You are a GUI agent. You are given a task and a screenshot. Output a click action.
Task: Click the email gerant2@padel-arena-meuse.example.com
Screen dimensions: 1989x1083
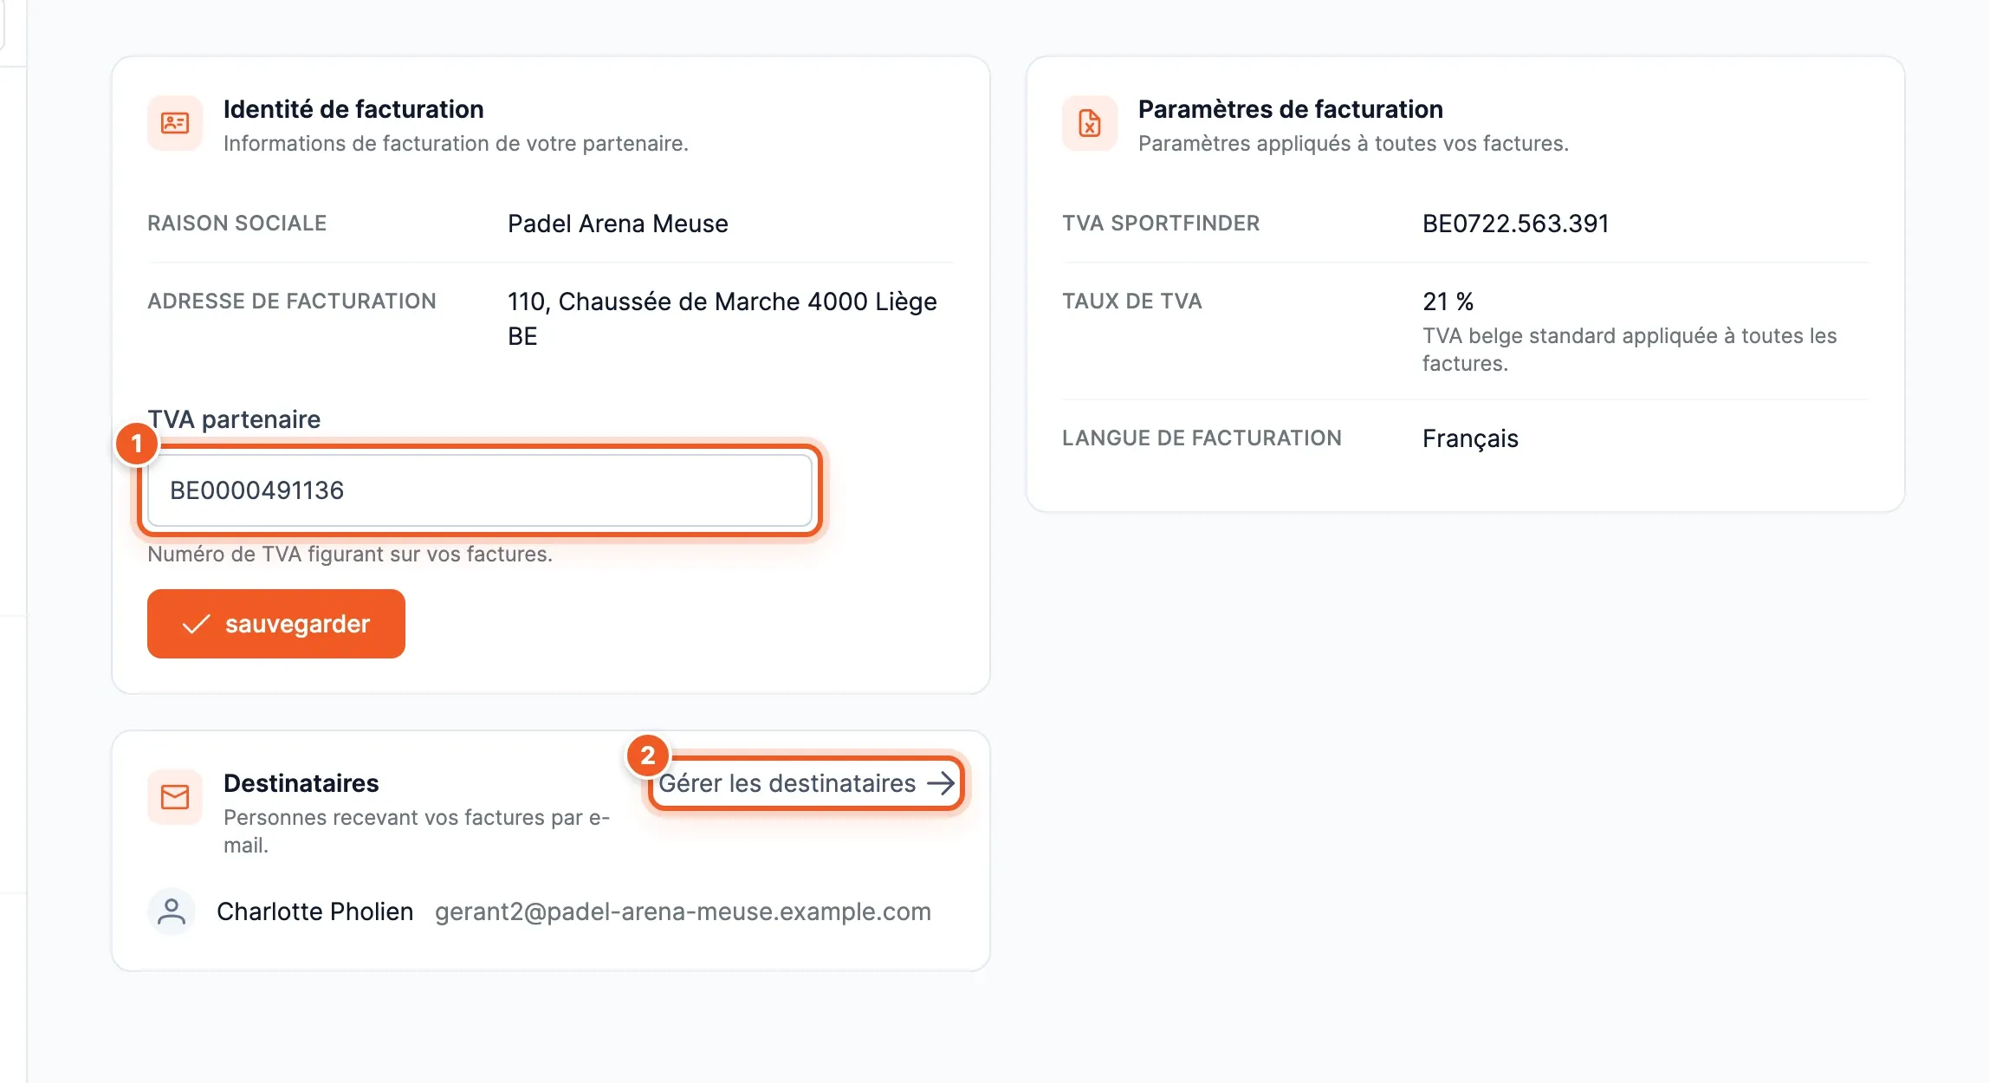coord(683,911)
